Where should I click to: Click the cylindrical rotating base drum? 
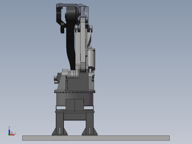click(x=75, y=99)
